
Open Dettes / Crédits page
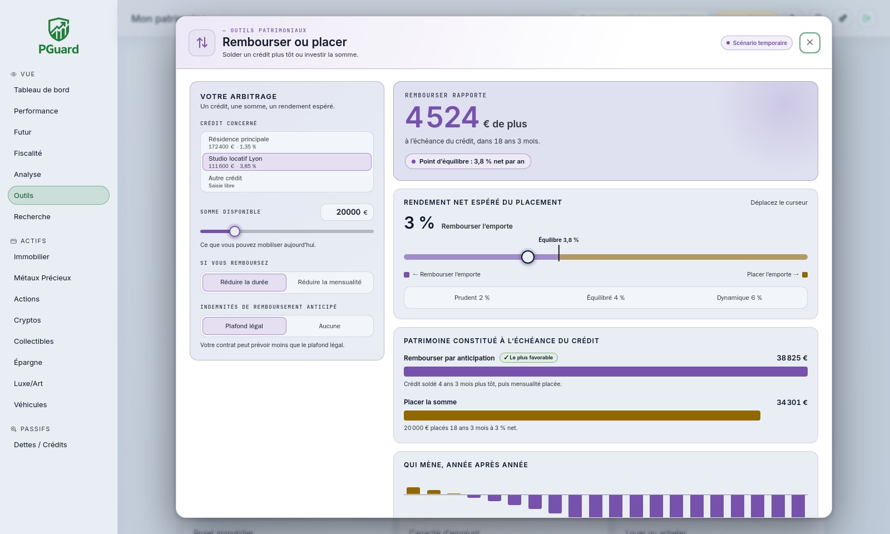58,445
